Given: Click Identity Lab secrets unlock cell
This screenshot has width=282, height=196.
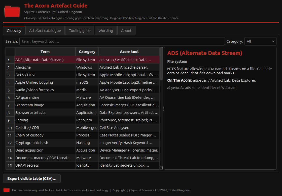Looking at the screenshot, I should point(129,165).
